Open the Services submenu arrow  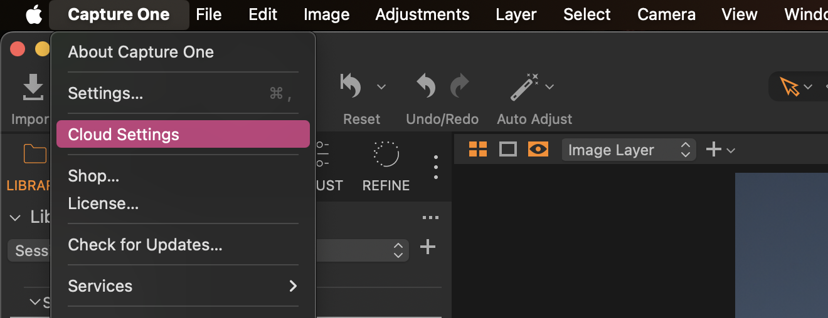(292, 286)
